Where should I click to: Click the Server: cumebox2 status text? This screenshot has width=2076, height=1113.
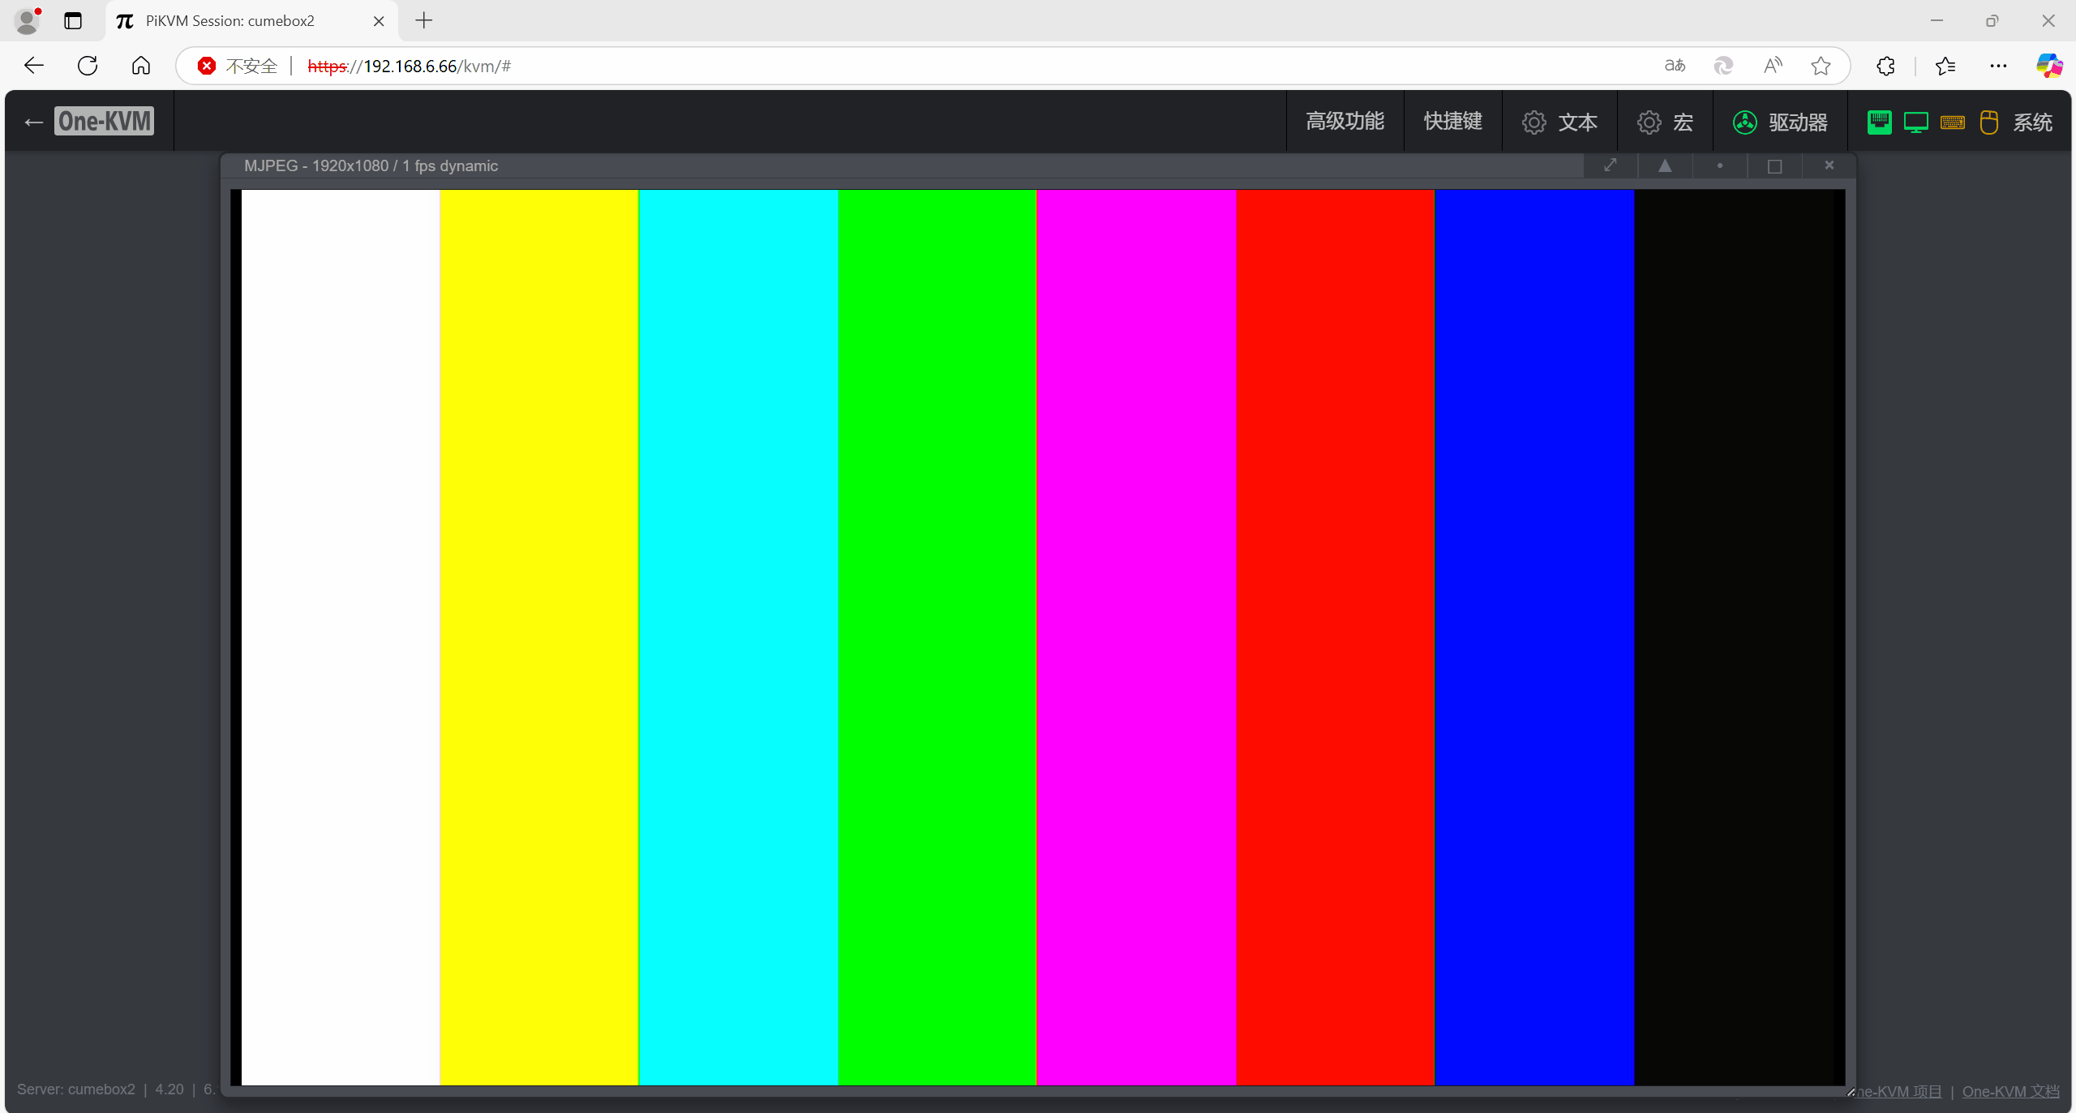[76, 1089]
